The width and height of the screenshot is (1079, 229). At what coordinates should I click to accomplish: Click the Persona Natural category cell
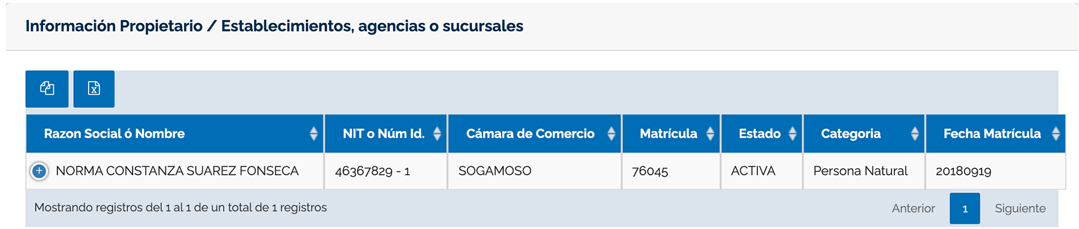click(864, 171)
